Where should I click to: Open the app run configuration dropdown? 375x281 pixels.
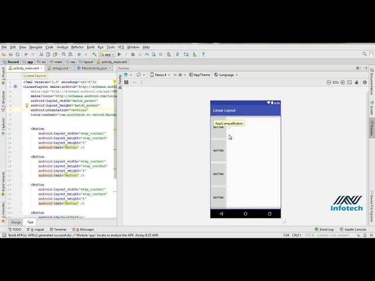pyautogui.click(x=107, y=54)
